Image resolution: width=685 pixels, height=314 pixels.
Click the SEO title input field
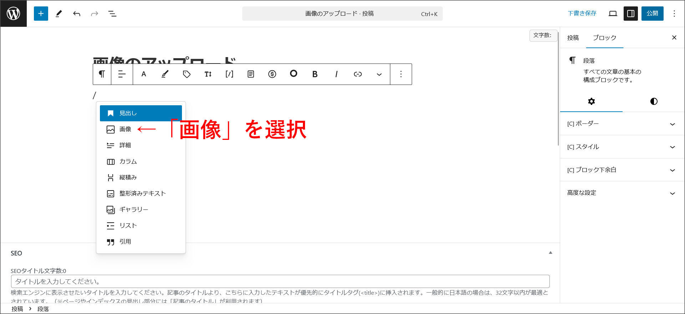click(280, 282)
